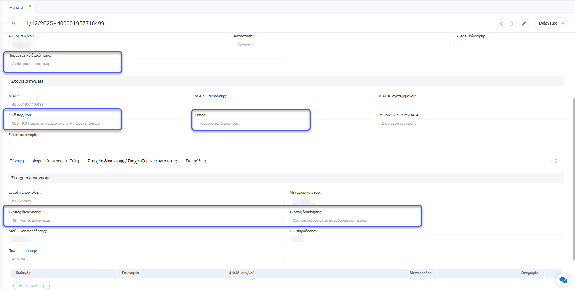Click the Μ.ΑΡ.Κ. field
The image size is (575, 290).
pyautogui.click(x=98, y=104)
